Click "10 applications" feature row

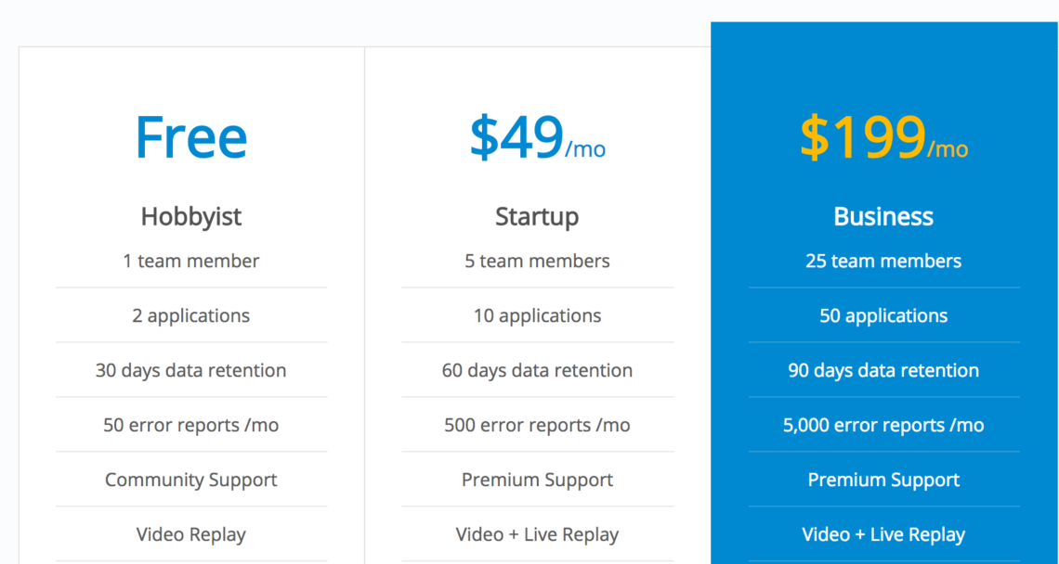537,315
